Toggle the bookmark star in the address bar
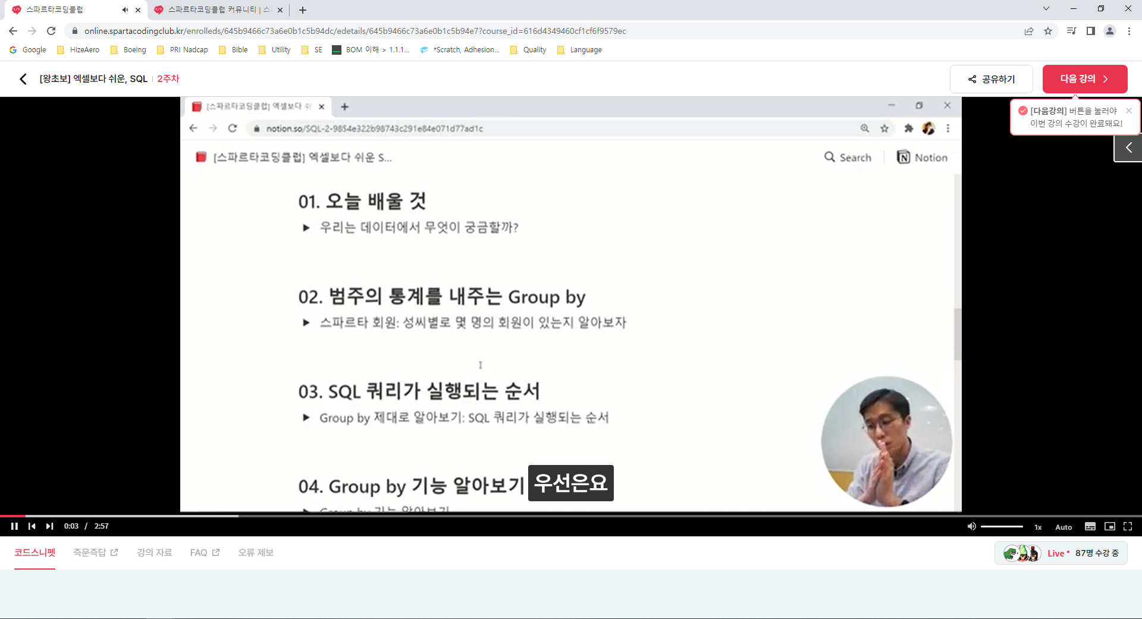This screenshot has height=619, width=1142. pyautogui.click(x=1049, y=31)
